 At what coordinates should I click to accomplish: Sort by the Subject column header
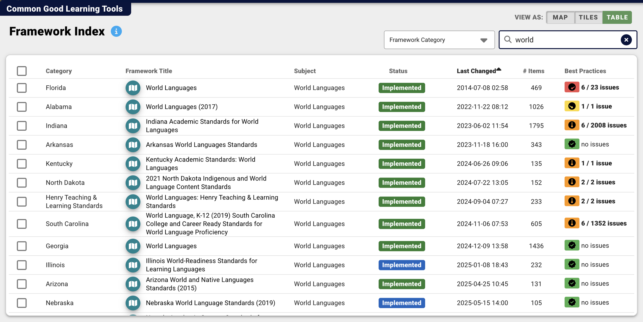click(305, 71)
